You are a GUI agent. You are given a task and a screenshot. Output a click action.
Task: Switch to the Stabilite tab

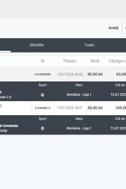[37, 45]
